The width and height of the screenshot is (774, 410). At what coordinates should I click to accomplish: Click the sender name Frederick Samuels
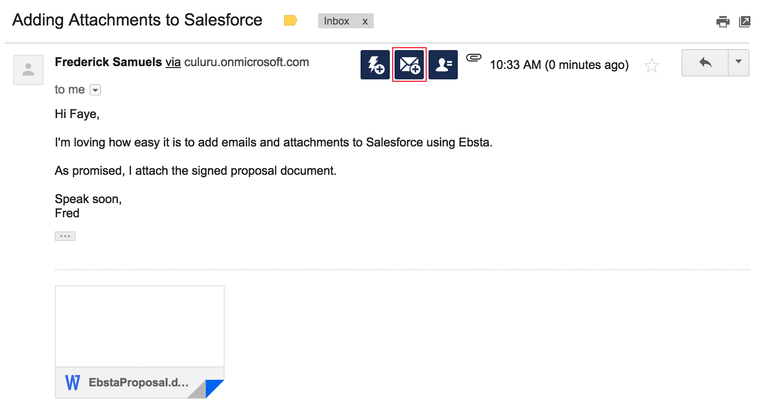click(x=108, y=62)
